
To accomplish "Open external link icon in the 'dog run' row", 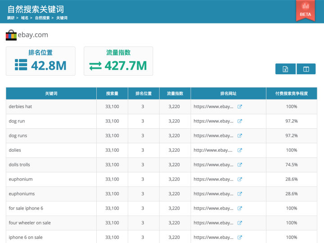I will tap(240, 121).
